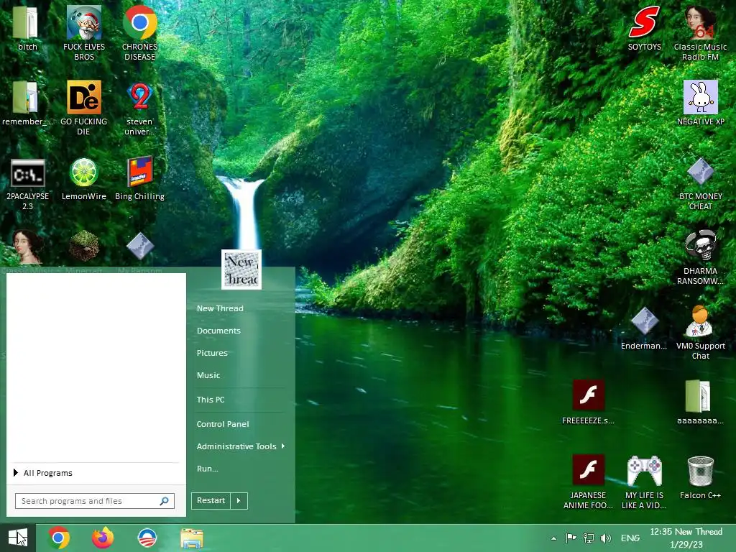Open the FREEEEEZE.s... Flash file

pos(588,402)
